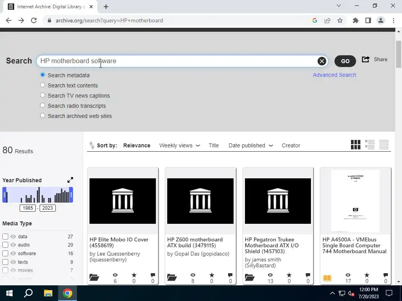Check the movies media type
402x301 pixels.
click(x=5, y=270)
